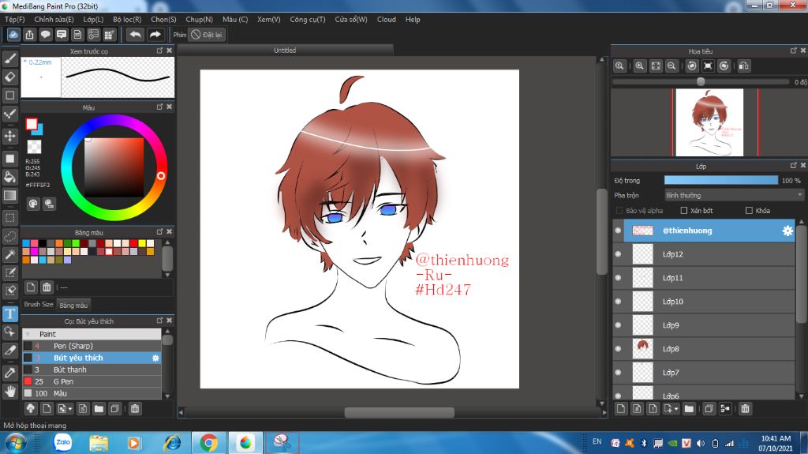Open gear settings for Bút yêu thích brush
Viewport: 808px width, 454px height.
155,358
